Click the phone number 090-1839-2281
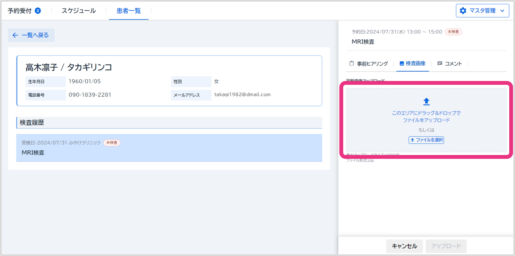Image resolution: width=515 pixels, height=256 pixels. click(90, 94)
